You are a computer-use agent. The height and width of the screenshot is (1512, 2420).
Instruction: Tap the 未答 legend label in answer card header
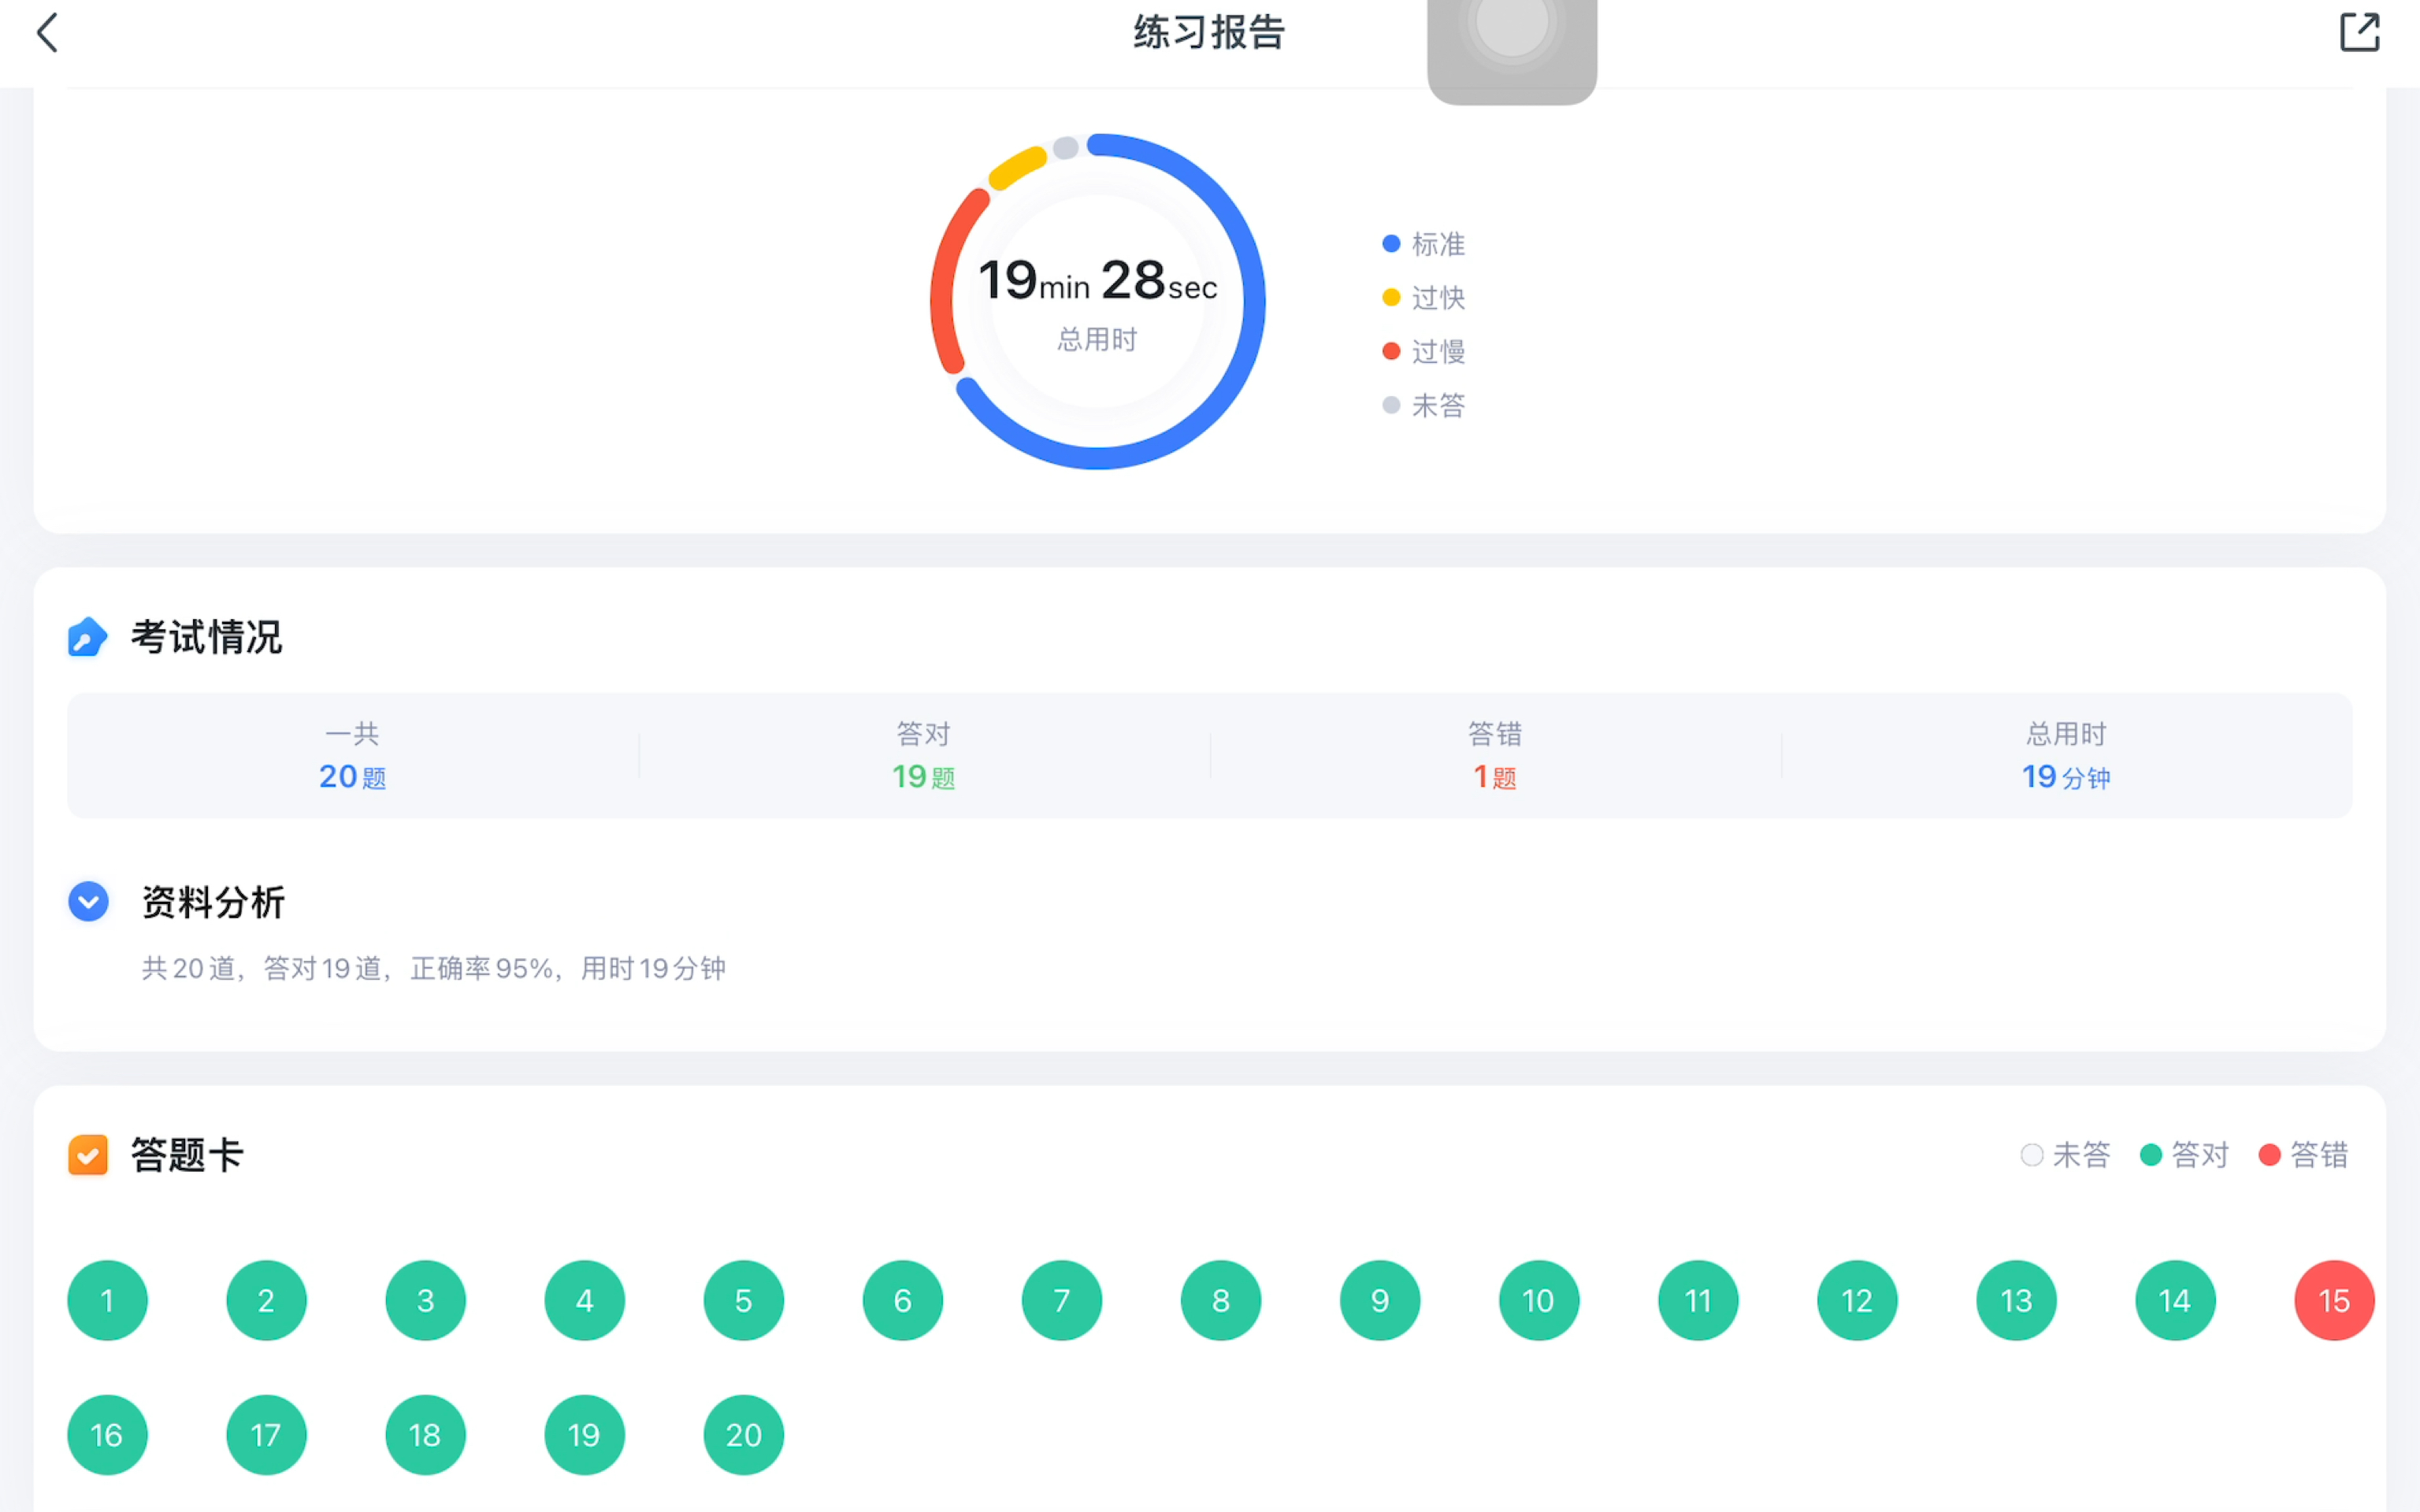[x=2081, y=1155]
